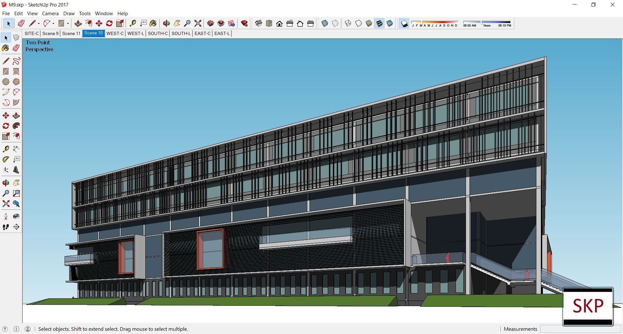This screenshot has width=623, height=334.
Task: Choose the Zoom Window tool in left toolbar
Action: pyautogui.click(x=16, y=193)
